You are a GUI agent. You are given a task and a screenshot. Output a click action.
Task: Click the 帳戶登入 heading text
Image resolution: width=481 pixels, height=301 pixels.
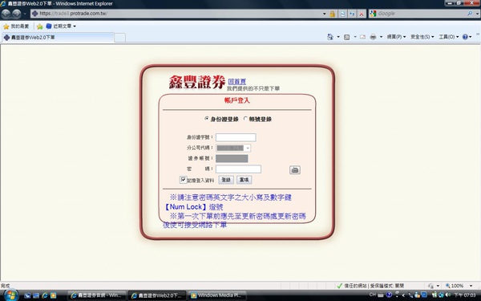(236, 100)
